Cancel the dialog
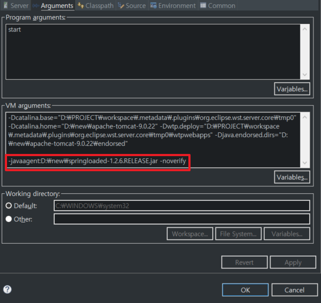321x303 pixels. coord(294,289)
